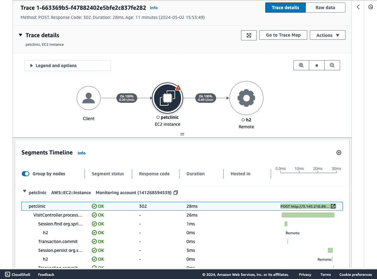Screen dimensions: 377x279
Task: Click the VisitController.process duration bar
Action: [x=308, y=215]
